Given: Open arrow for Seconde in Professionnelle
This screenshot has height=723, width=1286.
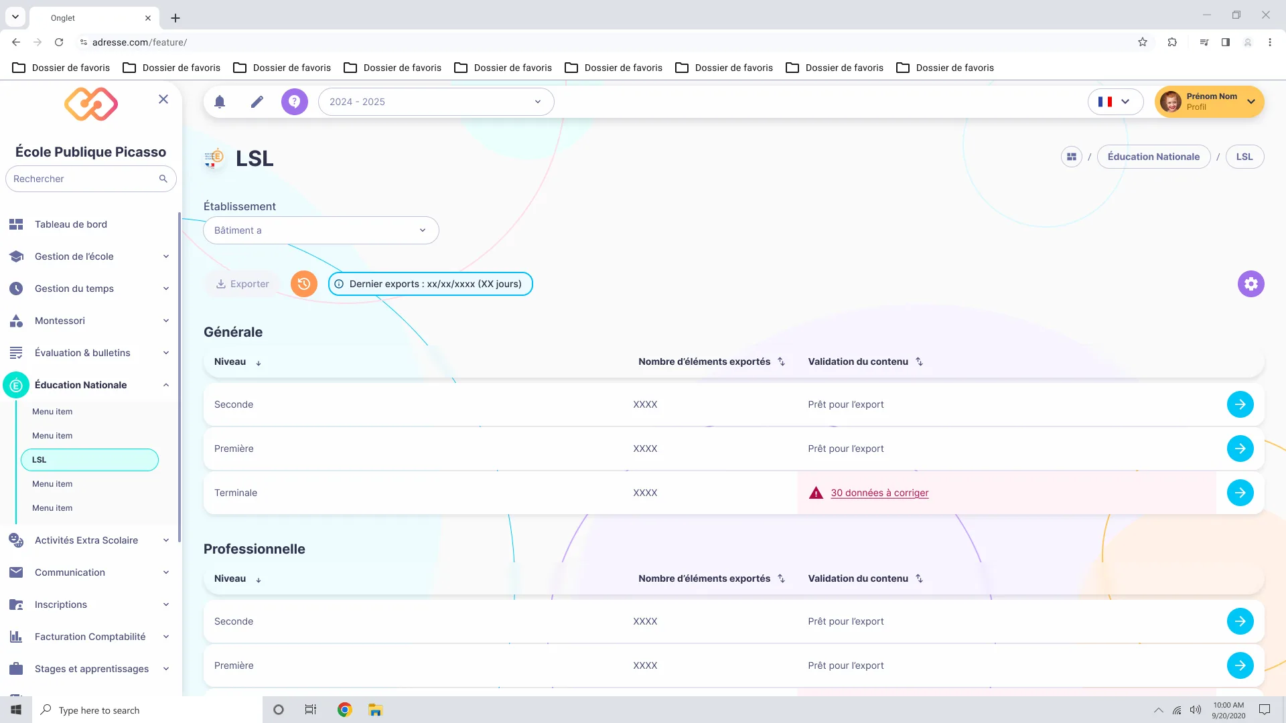Looking at the screenshot, I should tap(1240, 621).
